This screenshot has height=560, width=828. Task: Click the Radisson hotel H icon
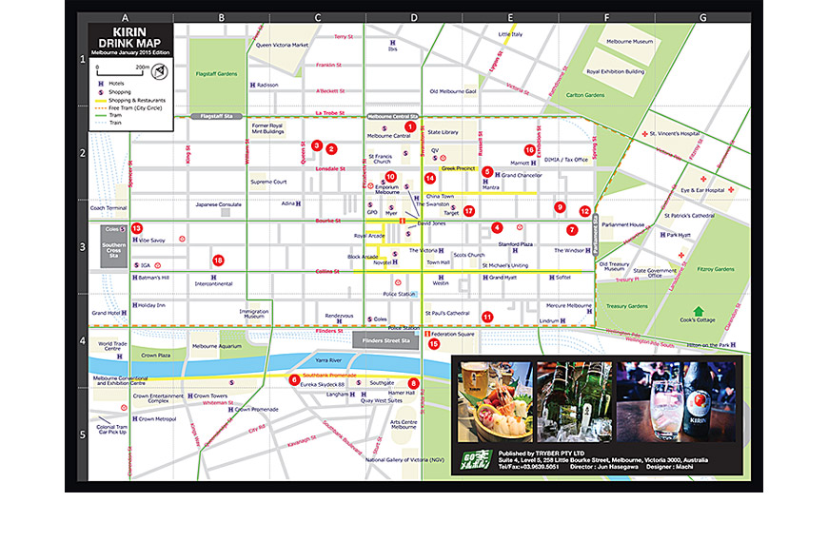tap(252, 85)
